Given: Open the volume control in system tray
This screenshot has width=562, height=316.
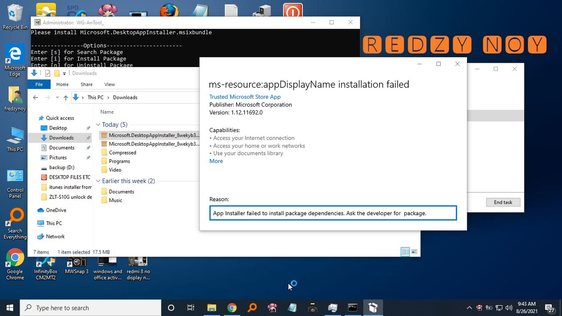Looking at the screenshot, I should pyautogui.click(x=509, y=308).
